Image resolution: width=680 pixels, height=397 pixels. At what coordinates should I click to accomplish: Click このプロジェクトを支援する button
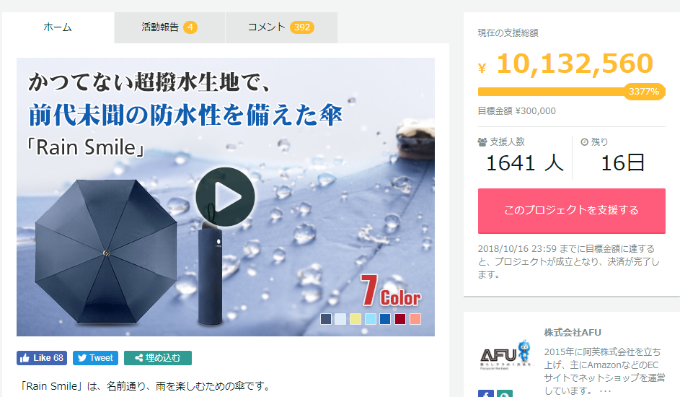pyautogui.click(x=572, y=211)
